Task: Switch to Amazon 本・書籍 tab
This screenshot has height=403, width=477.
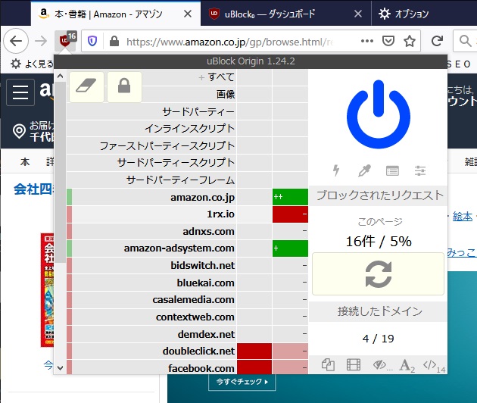Action: 116,14
